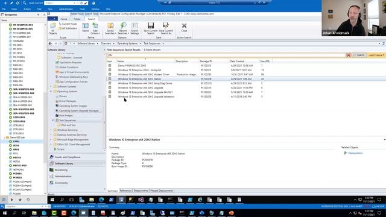Open the Drivers node

63,96
